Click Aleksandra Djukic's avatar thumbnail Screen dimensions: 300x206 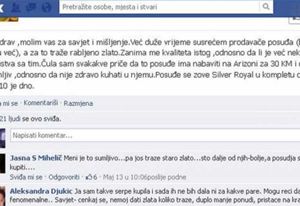(3, 196)
